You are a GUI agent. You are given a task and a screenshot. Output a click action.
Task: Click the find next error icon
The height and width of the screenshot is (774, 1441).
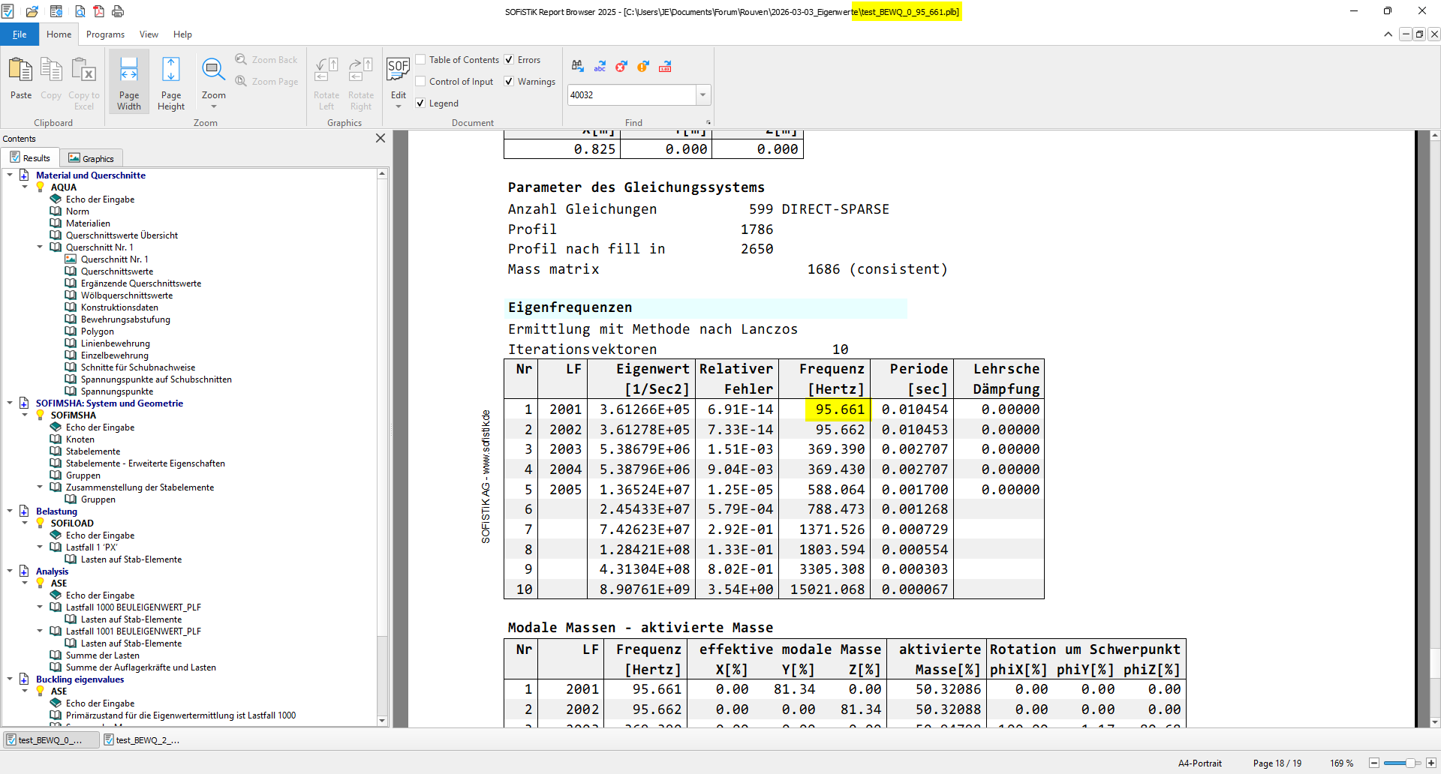pyautogui.click(x=621, y=67)
